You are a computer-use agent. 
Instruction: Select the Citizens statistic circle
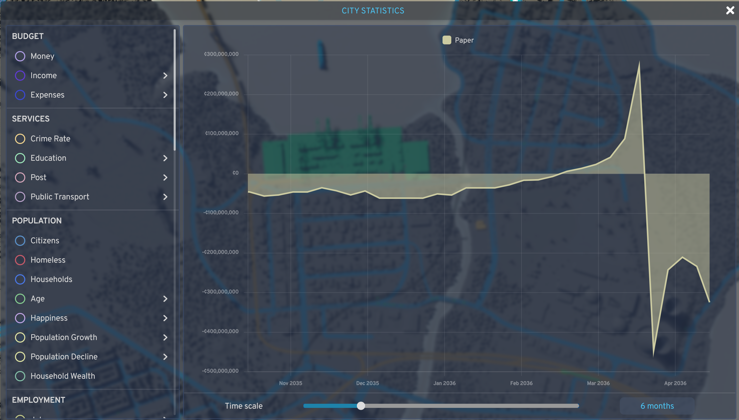[x=20, y=241]
